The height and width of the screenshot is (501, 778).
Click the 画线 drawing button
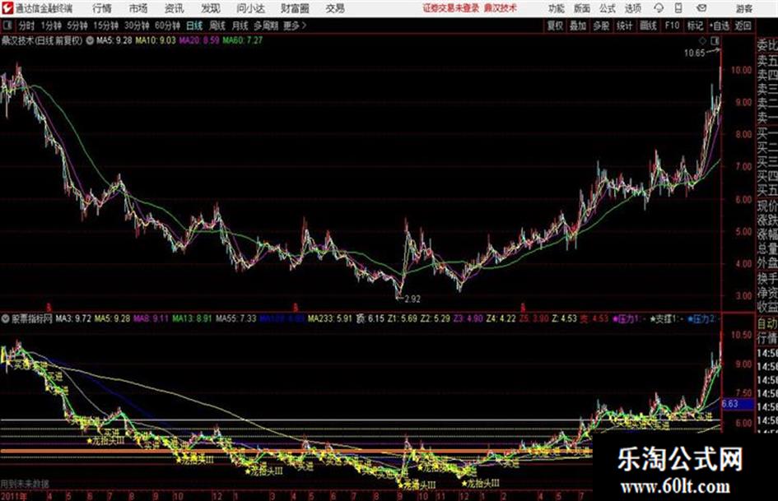(x=648, y=26)
